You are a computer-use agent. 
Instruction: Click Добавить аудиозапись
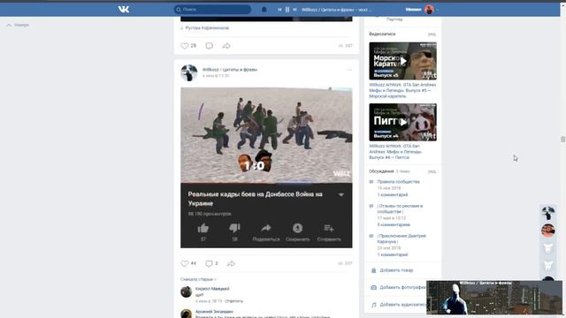pyautogui.click(x=399, y=305)
